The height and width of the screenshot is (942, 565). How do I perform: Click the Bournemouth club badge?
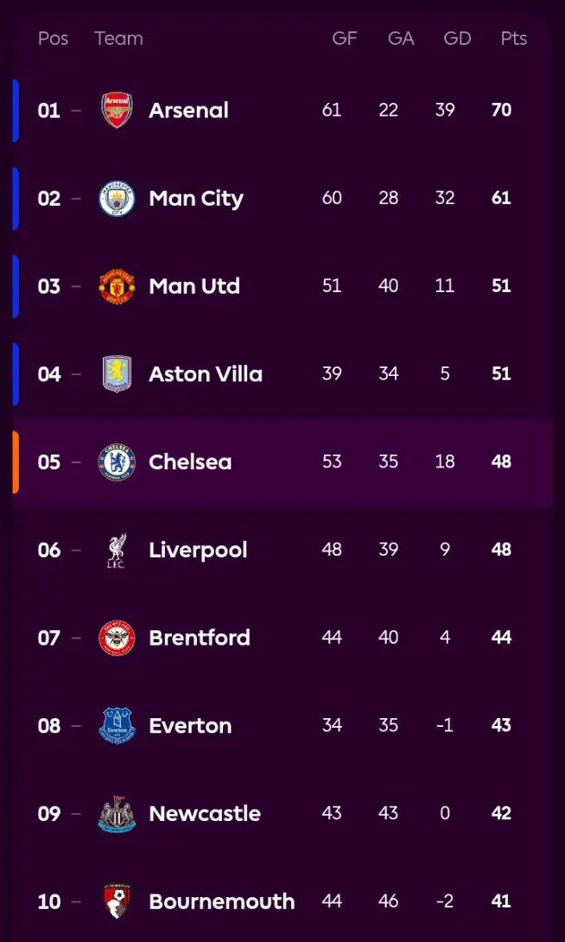coord(117,901)
